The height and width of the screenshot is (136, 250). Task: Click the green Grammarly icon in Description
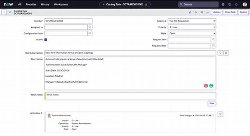pos(211,86)
